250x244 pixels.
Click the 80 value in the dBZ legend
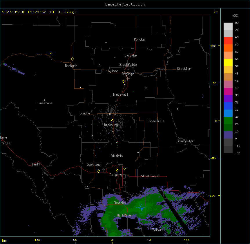(x=237, y=23)
